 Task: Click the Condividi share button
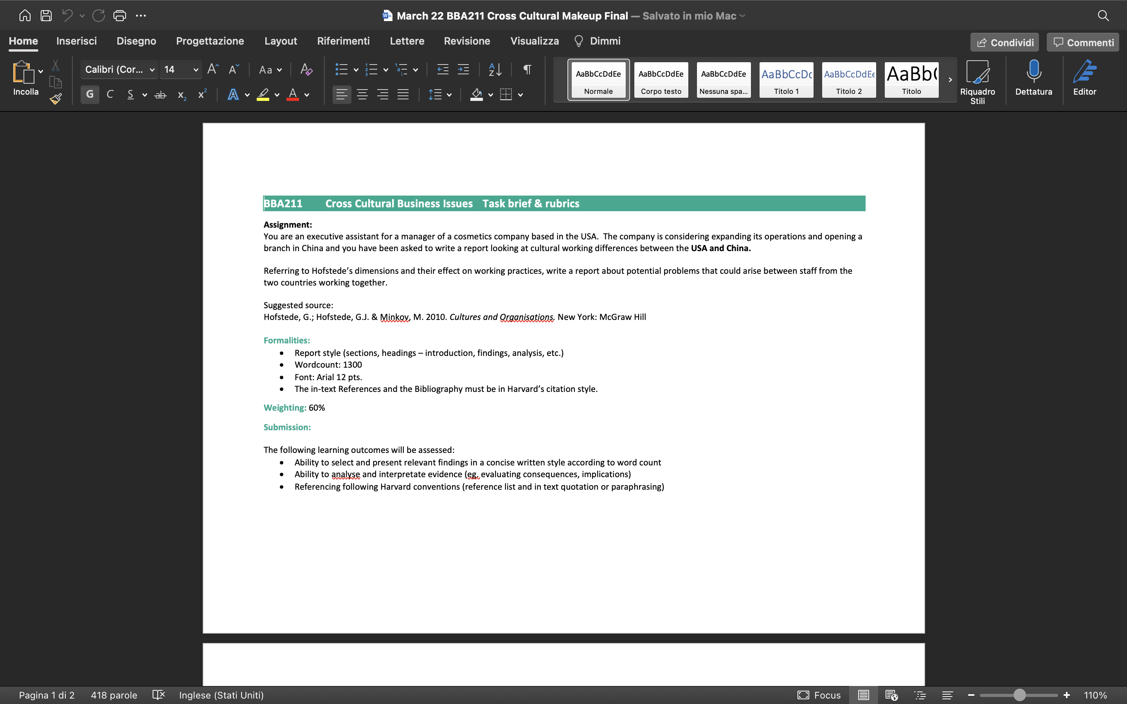[1005, 42]
